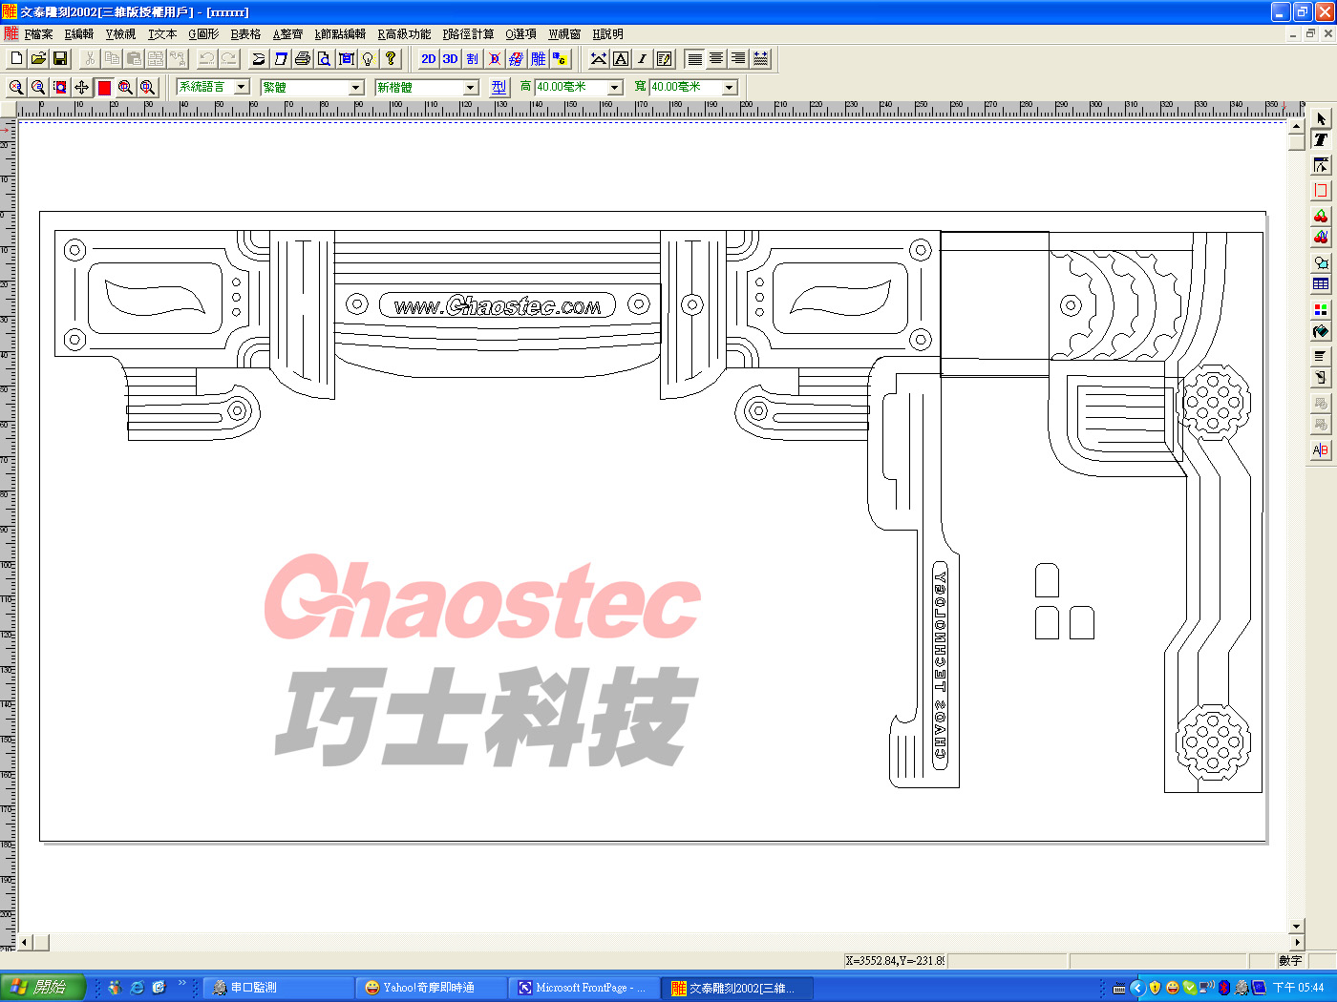Open the 系統語言 language dropdown

click(242, 87)
